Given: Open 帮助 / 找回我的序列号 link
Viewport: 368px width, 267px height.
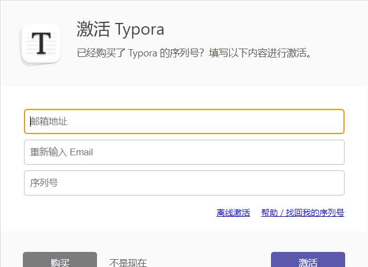Looking at the screenshot, I should pos(303,213).
